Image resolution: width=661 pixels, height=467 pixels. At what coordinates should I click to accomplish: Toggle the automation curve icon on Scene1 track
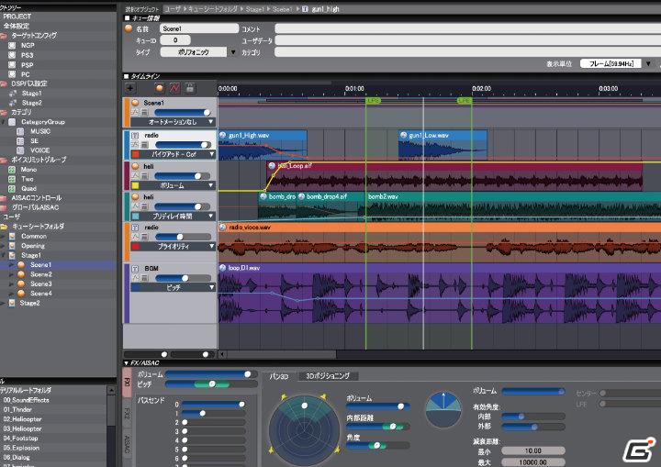(x=135, y=112)
